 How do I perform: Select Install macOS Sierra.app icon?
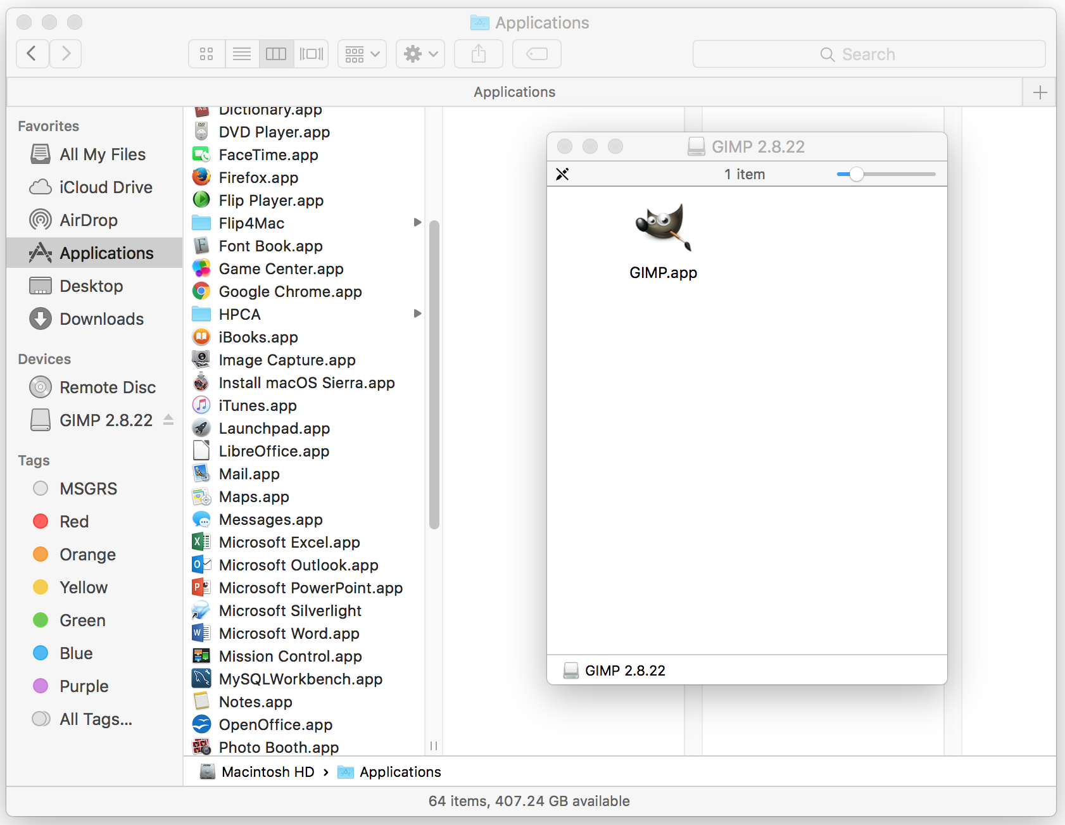(x=201, y=382)
